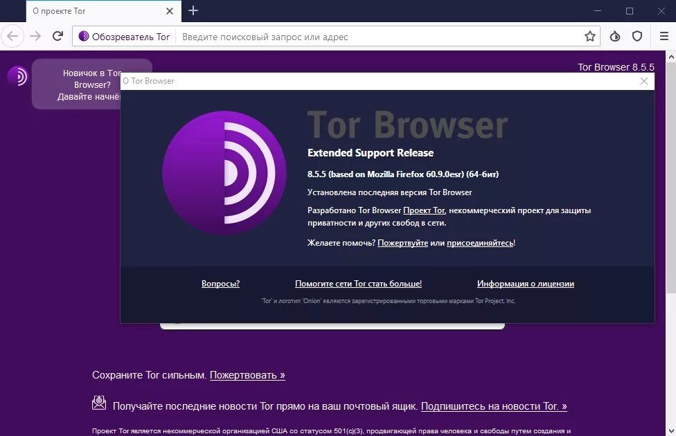Close the 'О Tor Browser' dialog
Image resolution: width=676 pixels, height=436 pixels.
click(644, 81)
